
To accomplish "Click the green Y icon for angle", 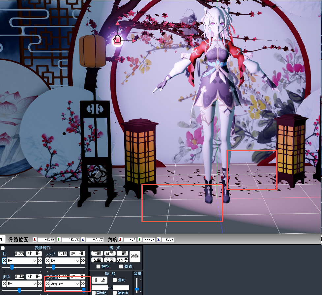I will click(x=139, y=239).
